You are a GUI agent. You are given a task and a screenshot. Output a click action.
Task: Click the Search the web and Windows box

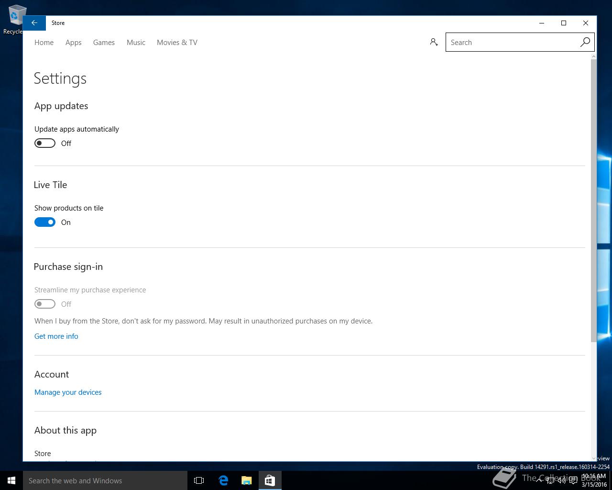[105, 480]
